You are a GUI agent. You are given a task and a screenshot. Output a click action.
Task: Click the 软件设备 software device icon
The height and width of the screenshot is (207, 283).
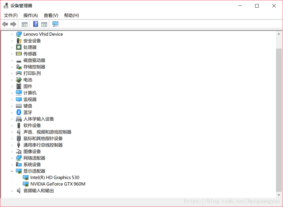click(19, 125)
